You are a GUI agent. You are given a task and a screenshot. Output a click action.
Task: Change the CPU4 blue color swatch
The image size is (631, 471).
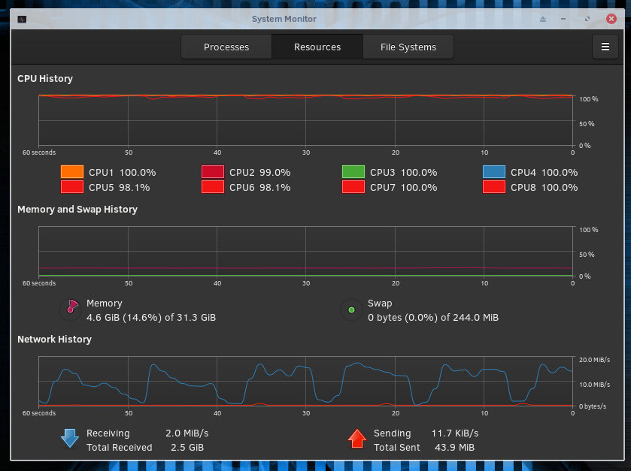point(494,171)
